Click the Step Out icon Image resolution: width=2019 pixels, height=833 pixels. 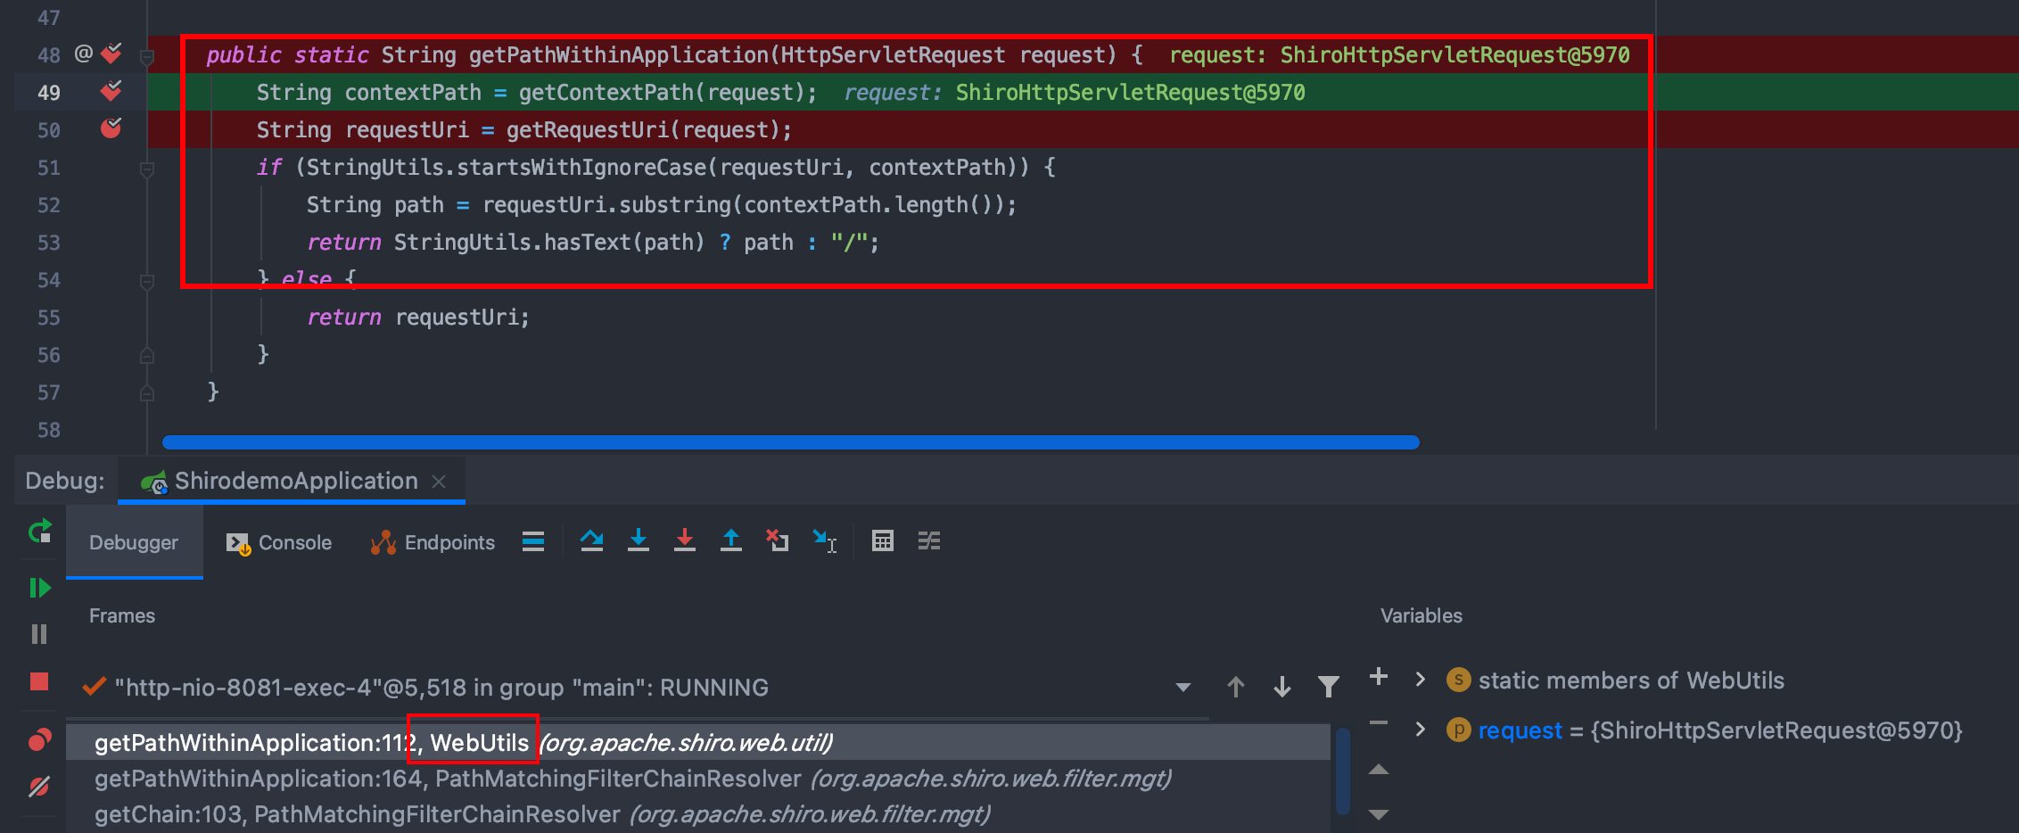click(731, 540)
